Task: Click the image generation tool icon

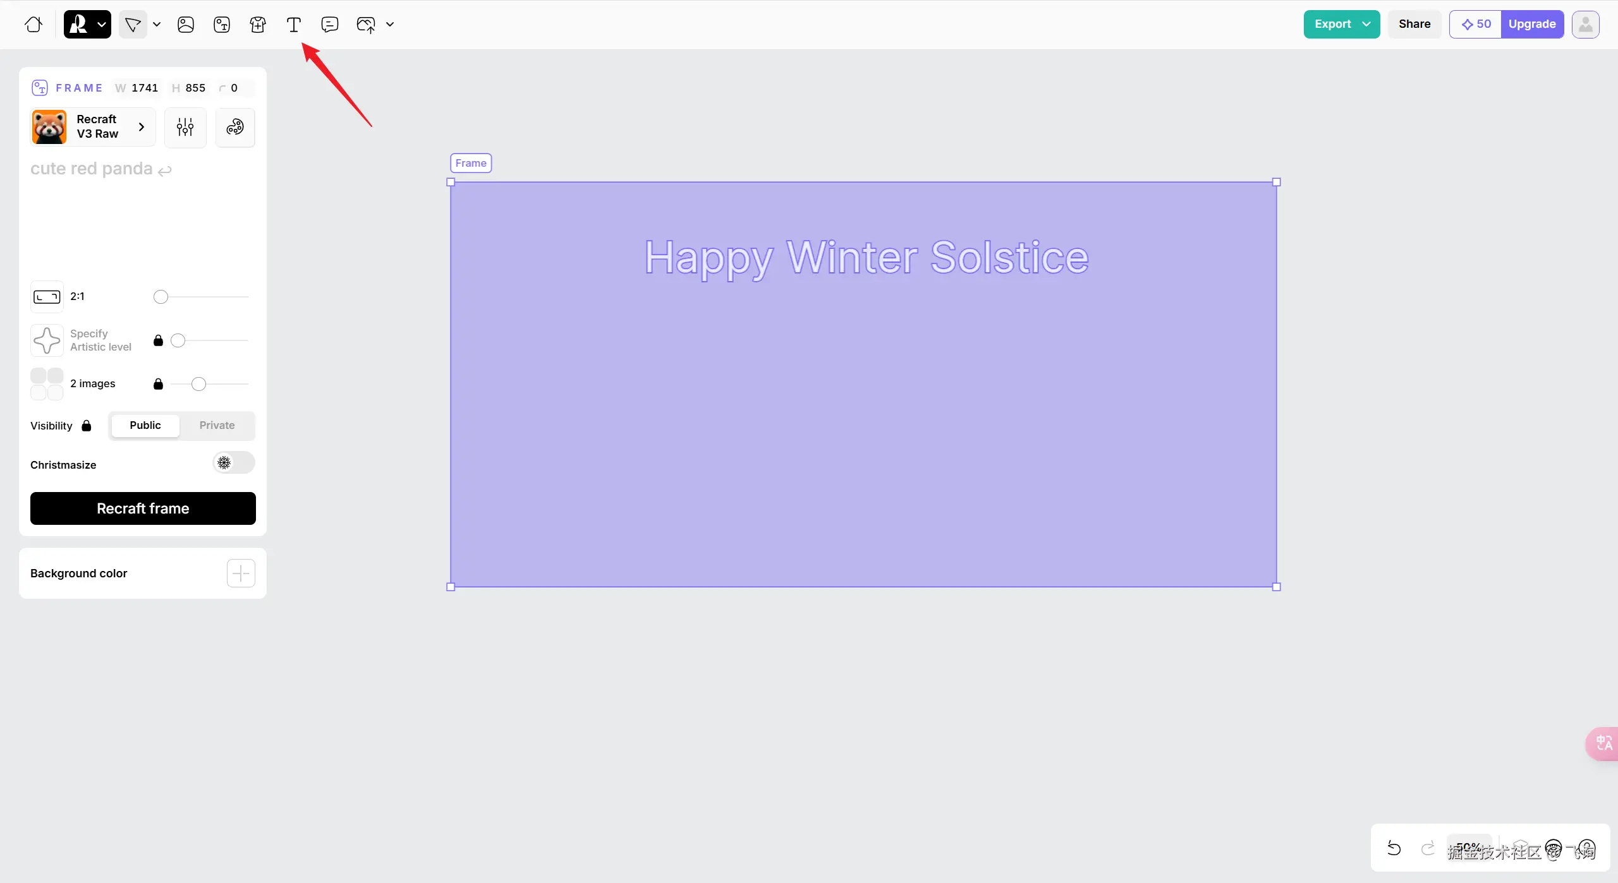Action: 186,25
